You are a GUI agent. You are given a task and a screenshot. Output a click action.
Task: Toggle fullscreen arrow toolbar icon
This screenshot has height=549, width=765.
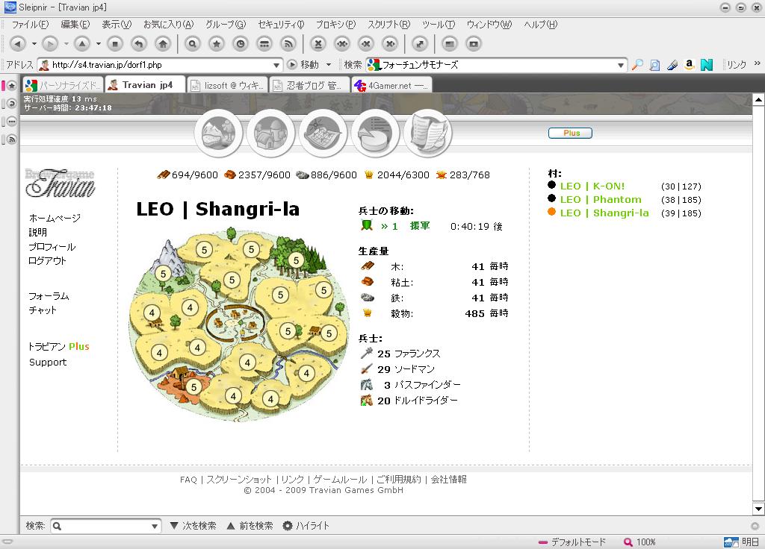[420, 44]
